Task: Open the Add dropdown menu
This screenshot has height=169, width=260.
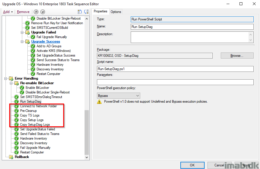Action: point(8,12)
